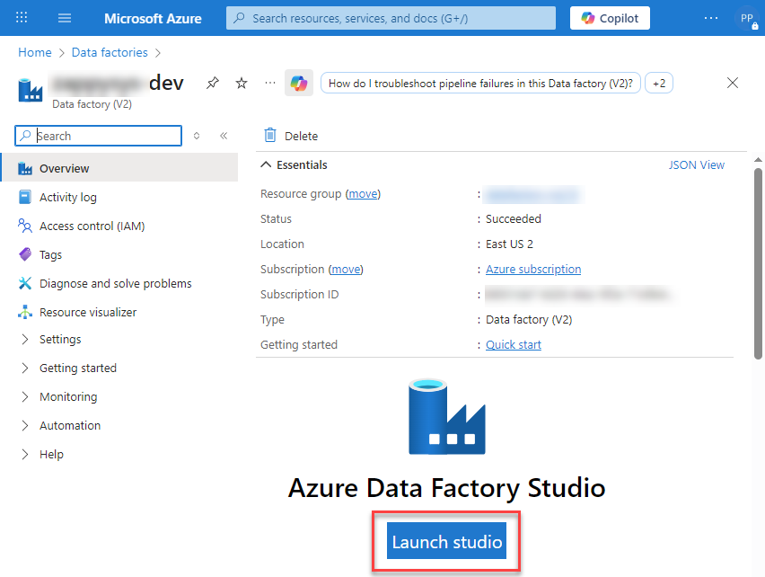
Task: Expand the Settings section
Action: tap(63, 339)
